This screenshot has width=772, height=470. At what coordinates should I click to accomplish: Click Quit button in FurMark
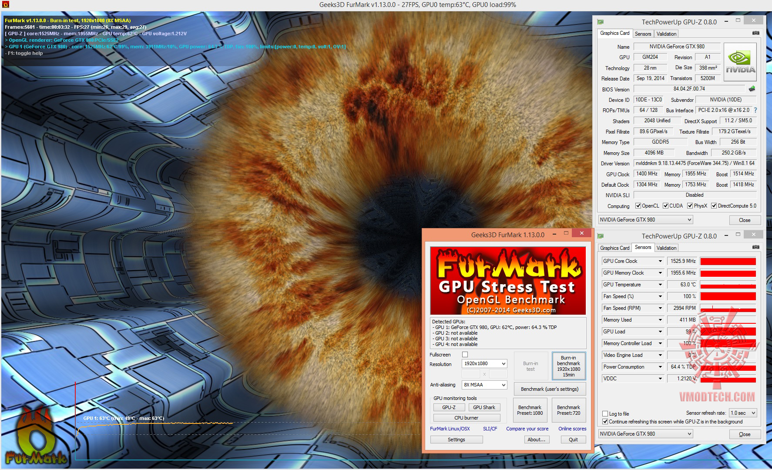click(x=573, y=440)
